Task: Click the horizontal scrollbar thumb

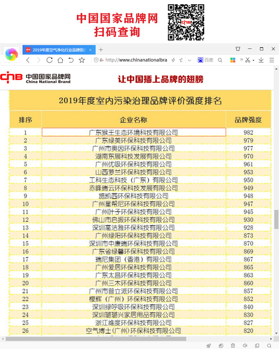Action: click(96, 339)
